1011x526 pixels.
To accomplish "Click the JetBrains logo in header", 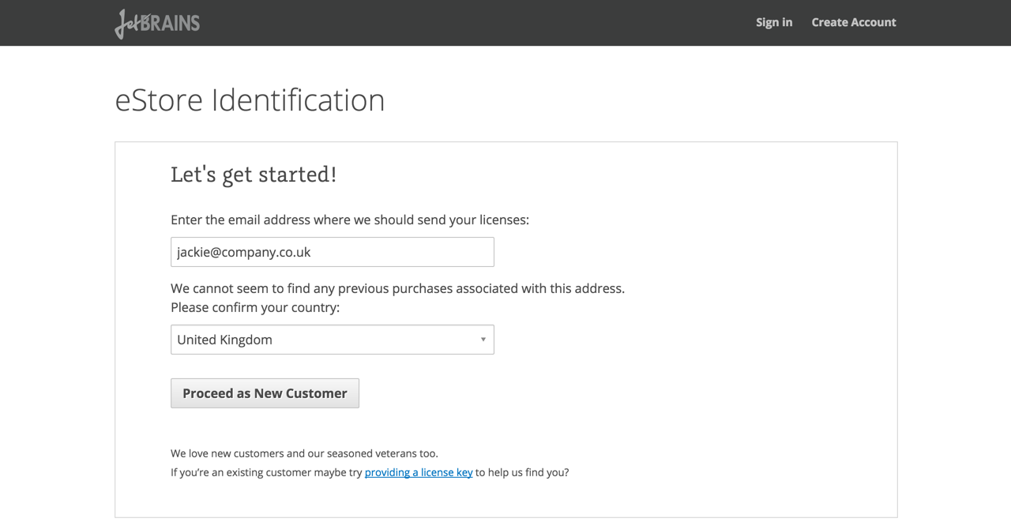I will pos(156,23).
